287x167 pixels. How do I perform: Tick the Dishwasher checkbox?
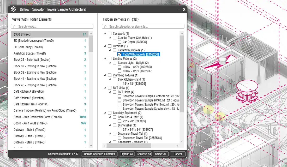click(x=115, y=126)
